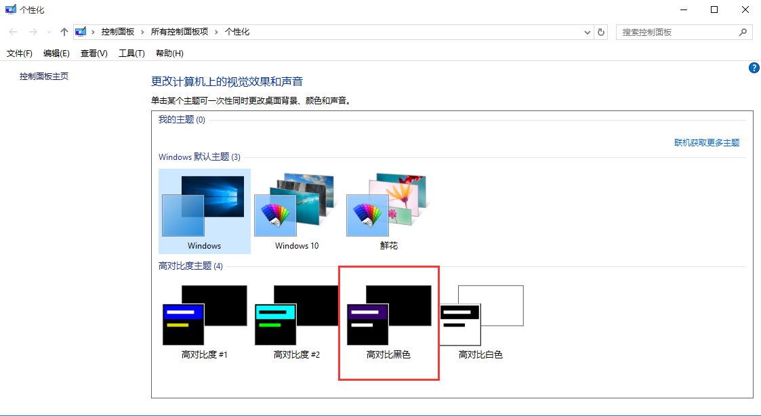Click the 更改计算机上的视觉效果和声音 heading

(226, 81)
